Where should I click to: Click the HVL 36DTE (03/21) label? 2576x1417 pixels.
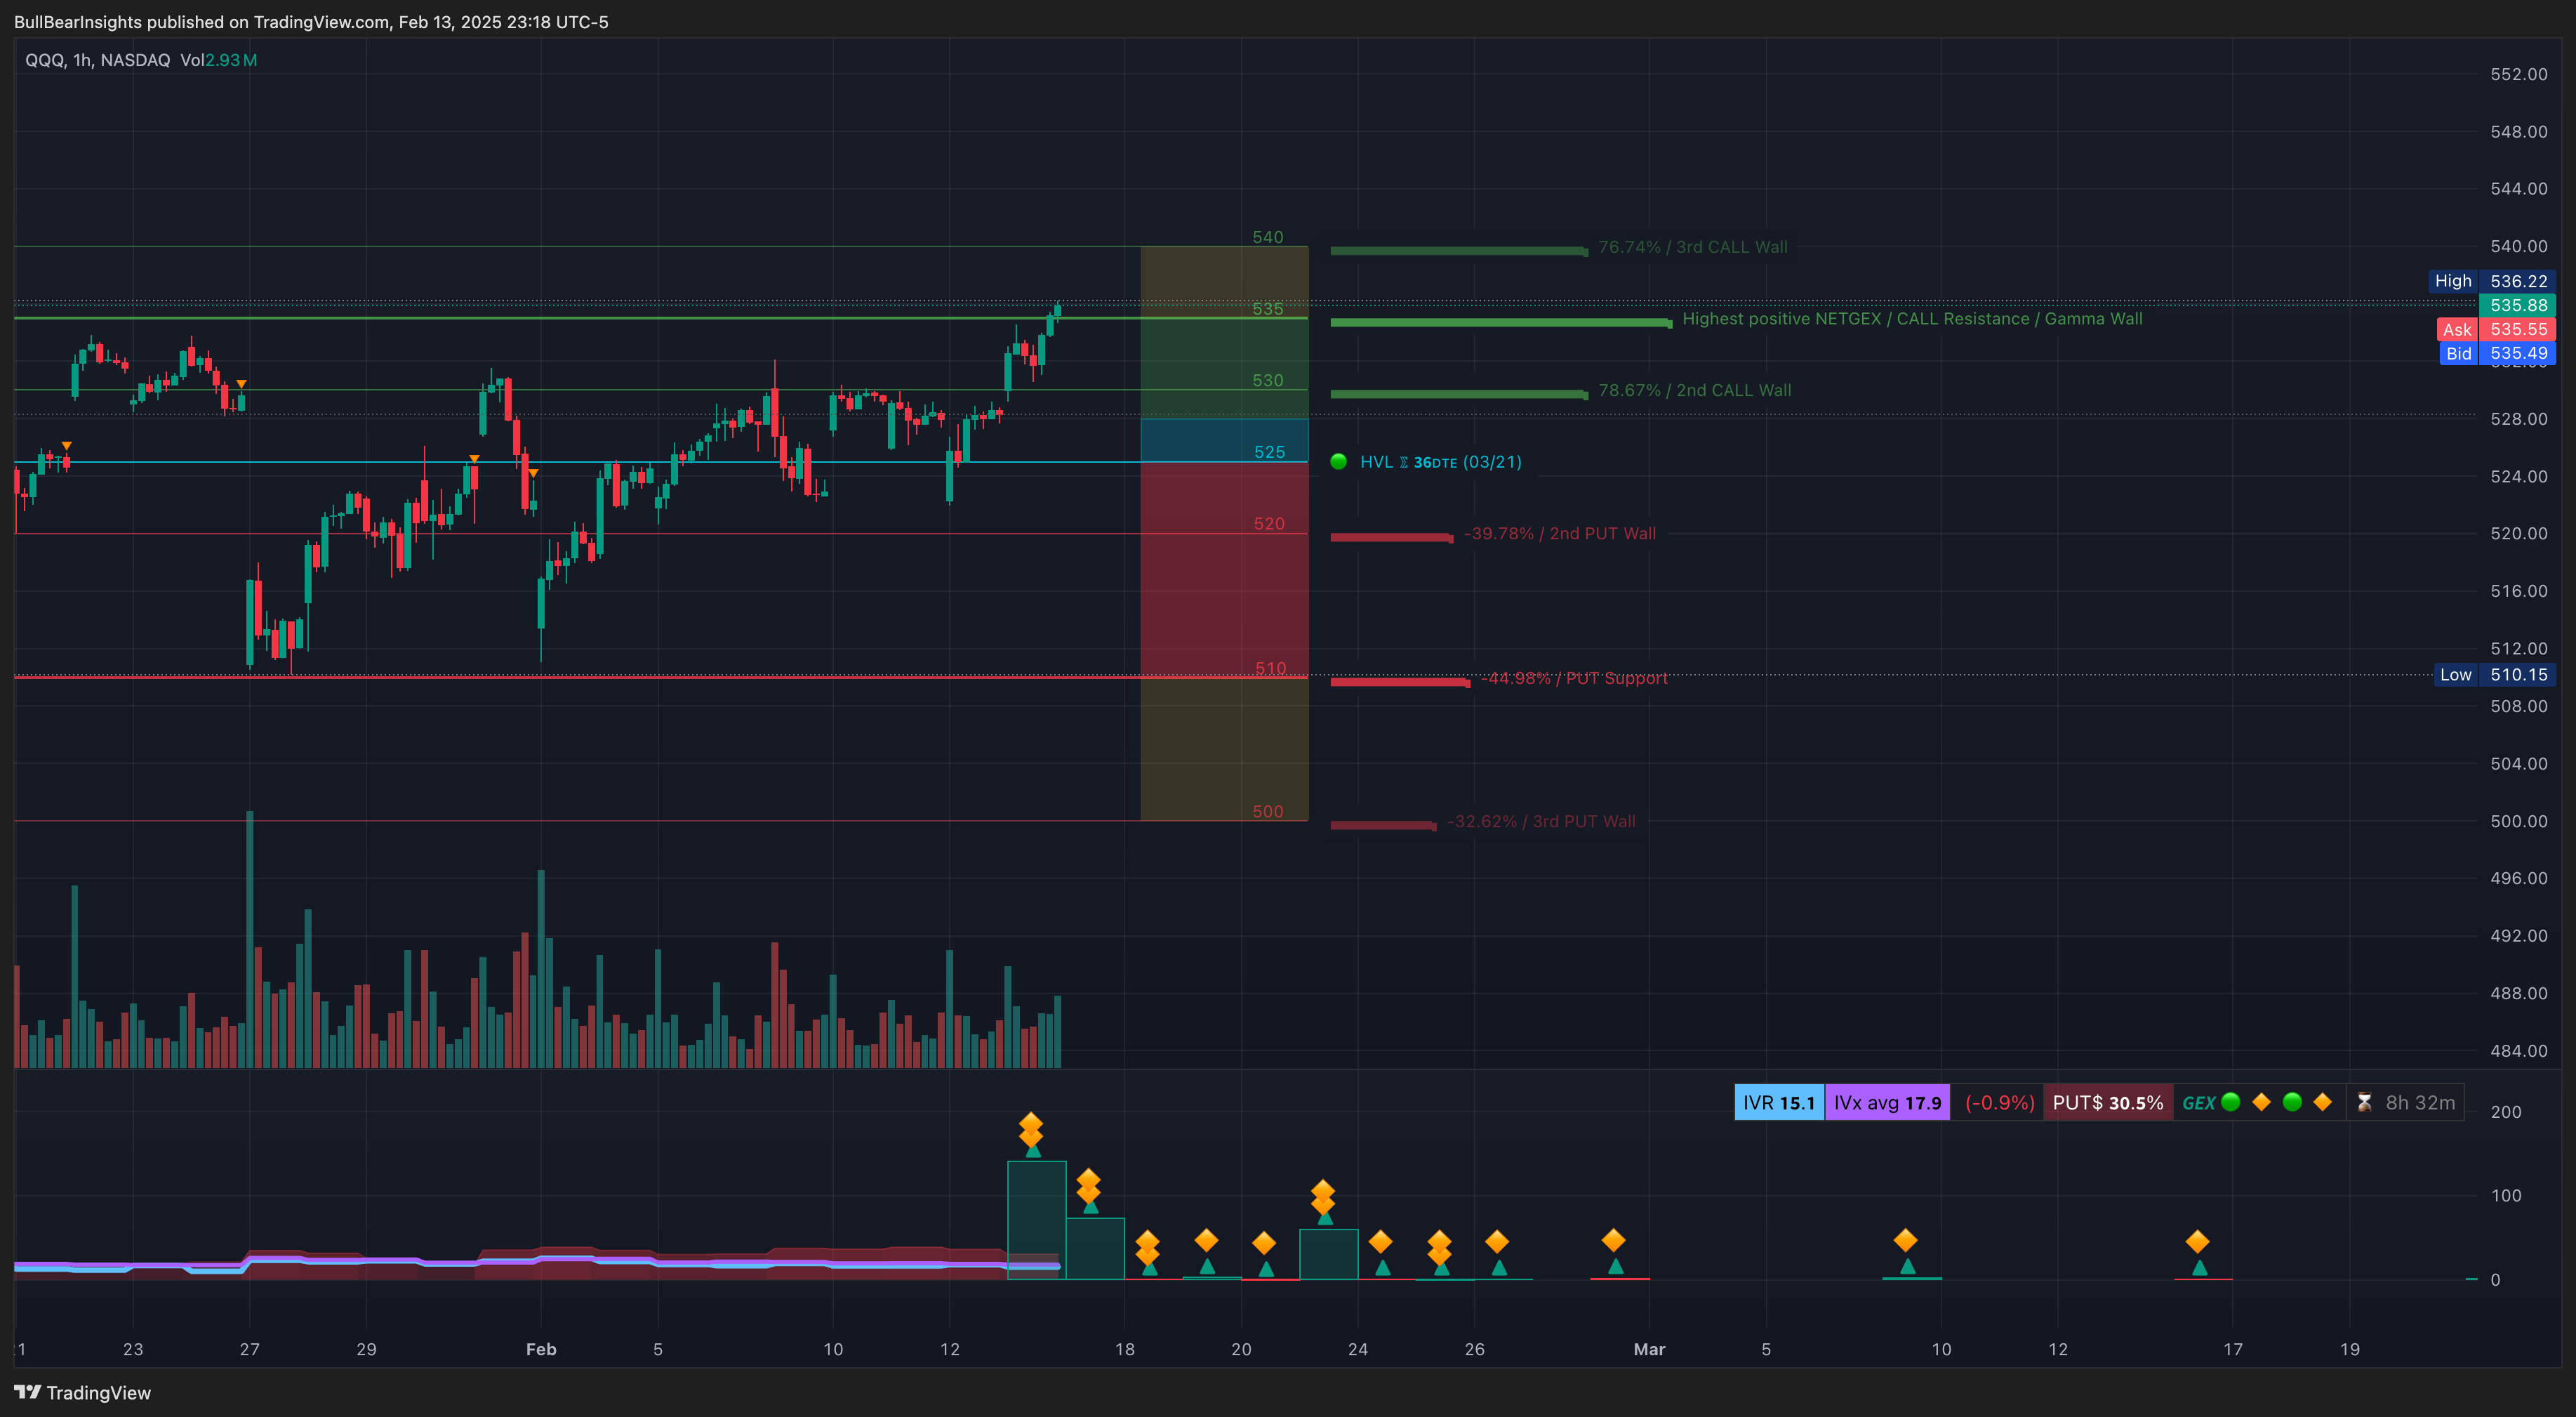coord(1440,462)
